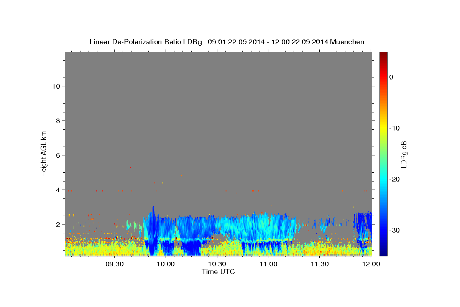Viewport: 460px width, 307px height.
Task: Click the colorbar tick label '-10'
Action: pyautogui.click(x=394, y=128)
